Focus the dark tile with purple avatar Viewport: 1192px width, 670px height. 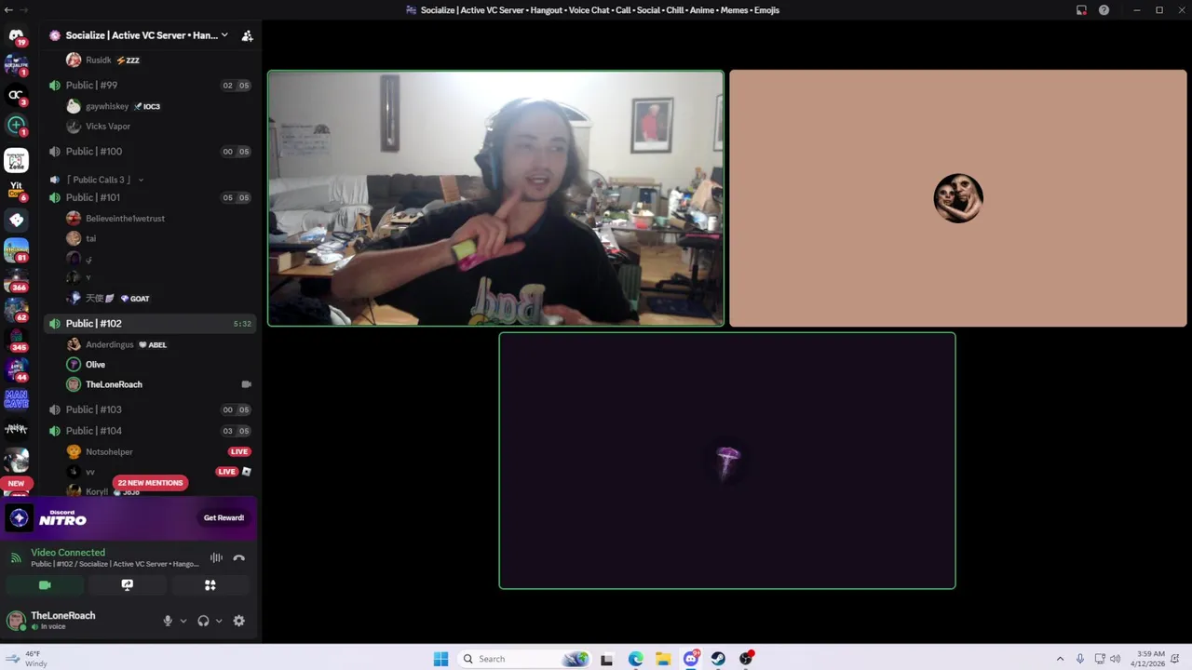[x=727, y=461]
